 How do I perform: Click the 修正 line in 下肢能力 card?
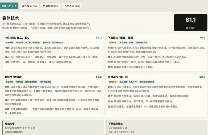click(x=148, y=57)
